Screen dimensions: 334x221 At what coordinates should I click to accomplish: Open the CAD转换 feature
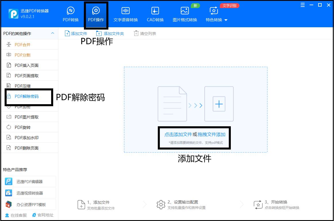[155, 14]
